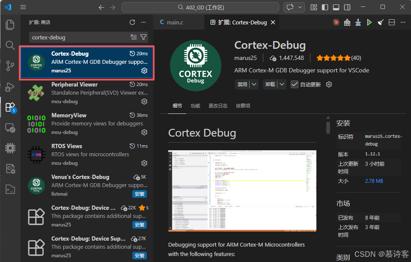
Task: Select the 功能 tab
Action: click(195, 106)
